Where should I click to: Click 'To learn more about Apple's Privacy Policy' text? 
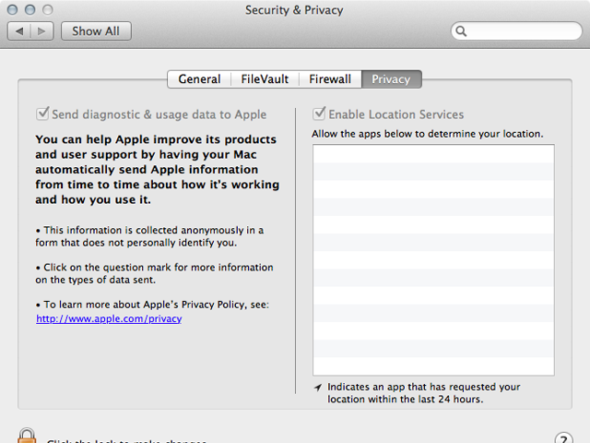click(152, 305)
